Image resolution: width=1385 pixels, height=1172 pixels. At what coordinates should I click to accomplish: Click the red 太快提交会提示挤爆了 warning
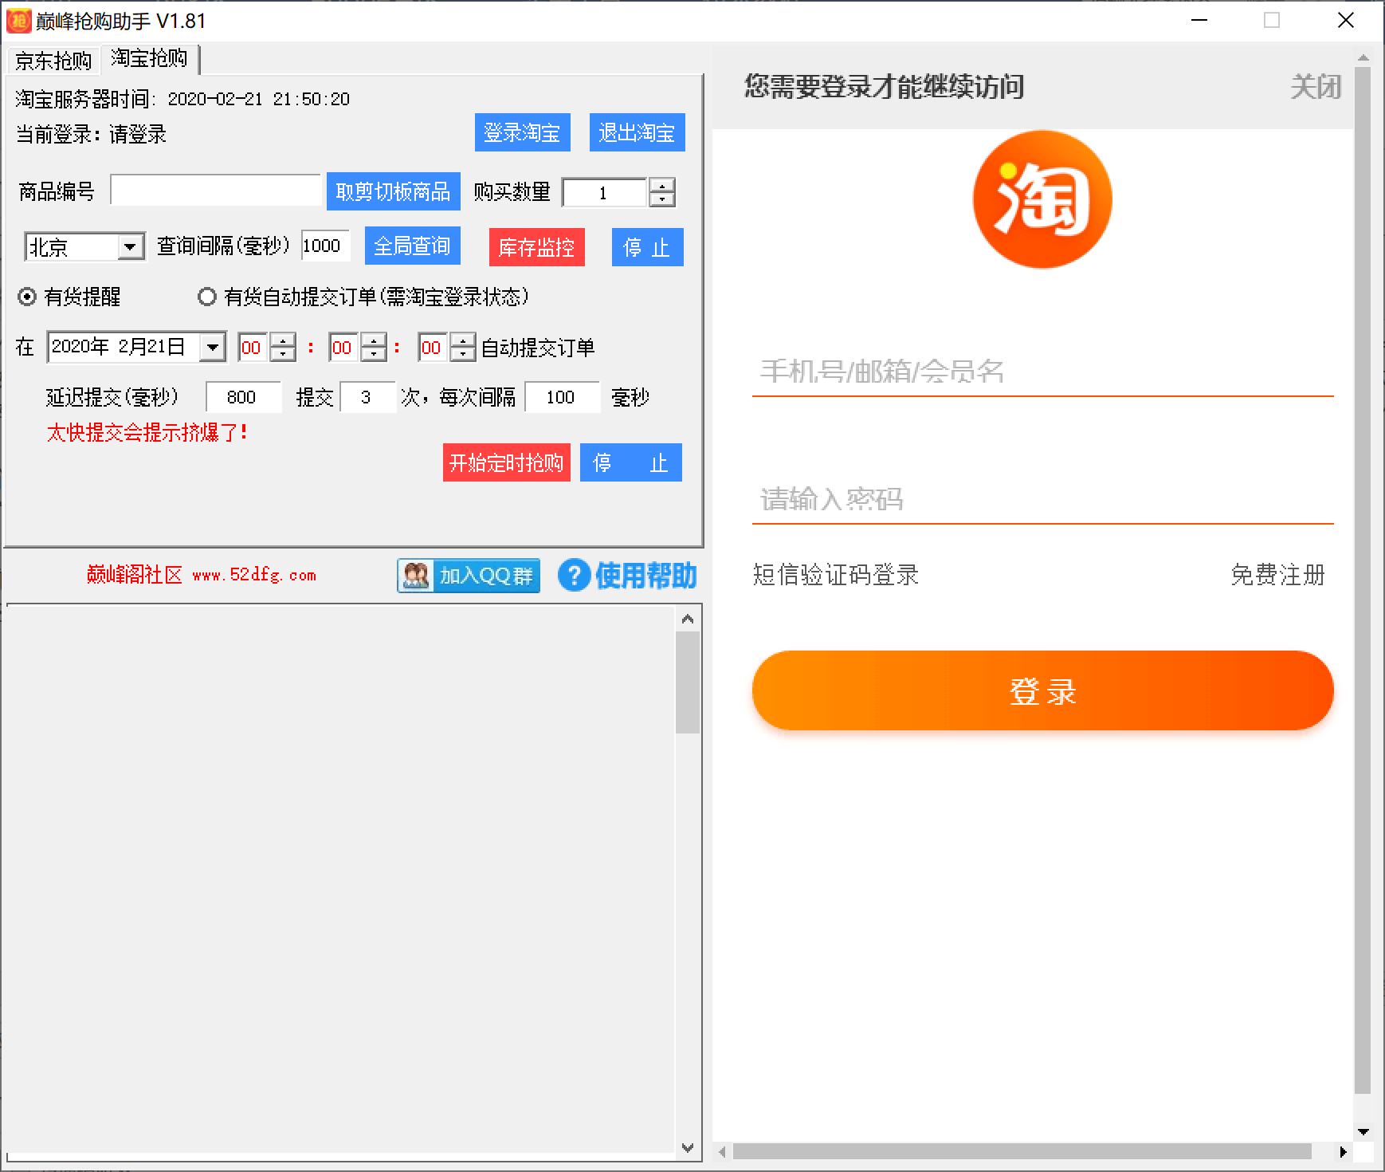point(147,433)
